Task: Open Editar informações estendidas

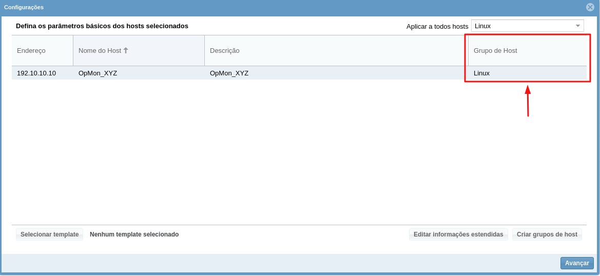Action: (x=458, y=234)
